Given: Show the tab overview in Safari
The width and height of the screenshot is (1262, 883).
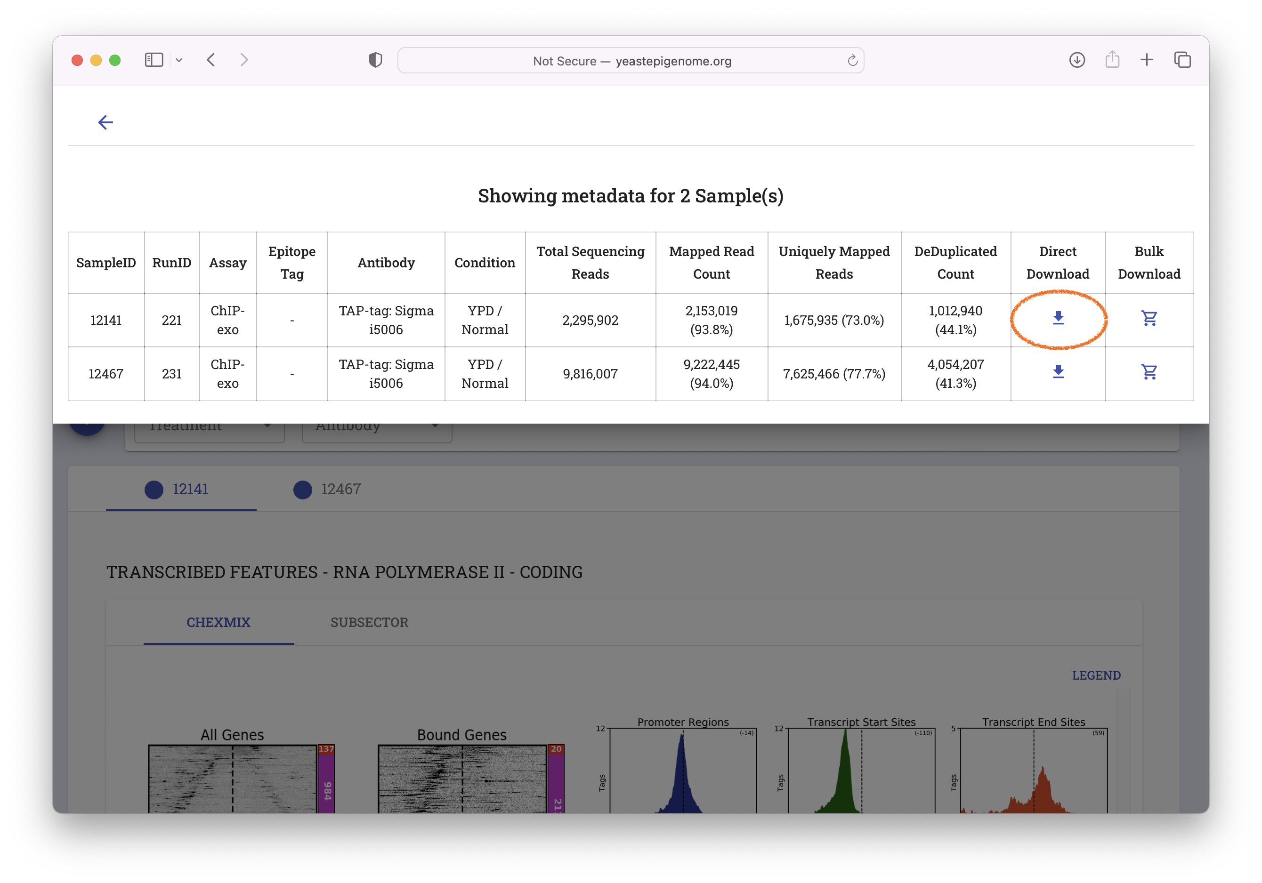Looking at the screenshot, I should click(1182, 60).
